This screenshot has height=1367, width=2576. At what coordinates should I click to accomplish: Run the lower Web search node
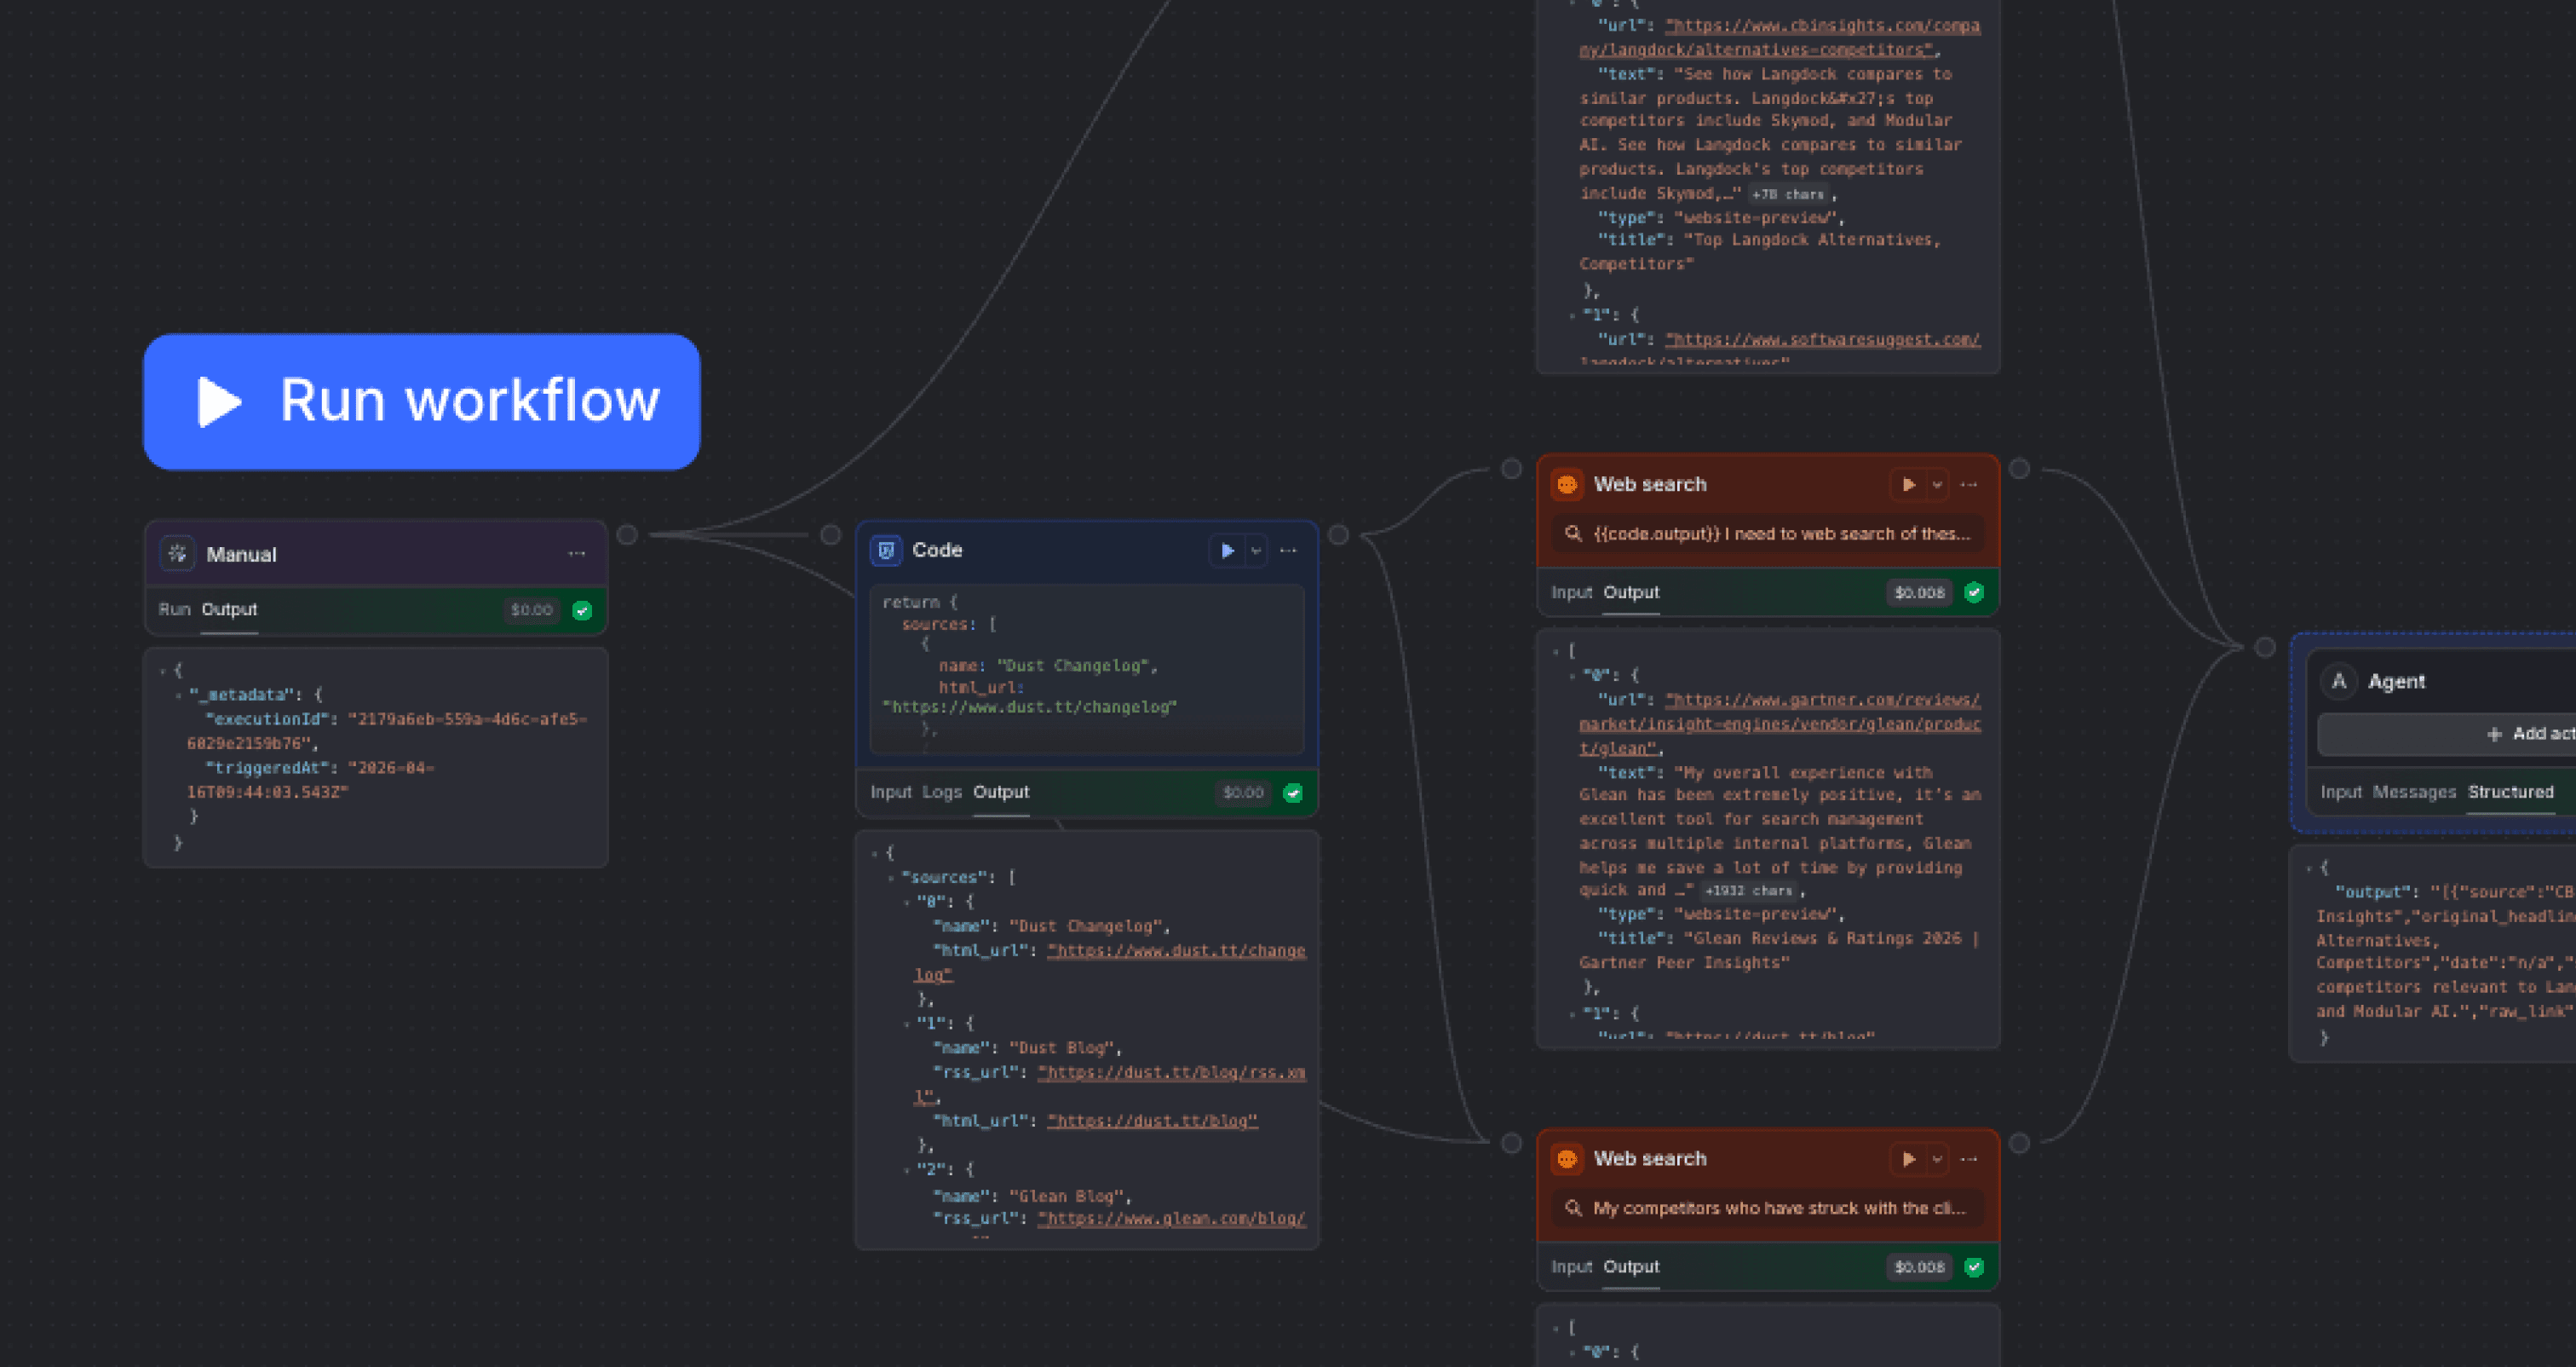(x=1908, y=1159)
